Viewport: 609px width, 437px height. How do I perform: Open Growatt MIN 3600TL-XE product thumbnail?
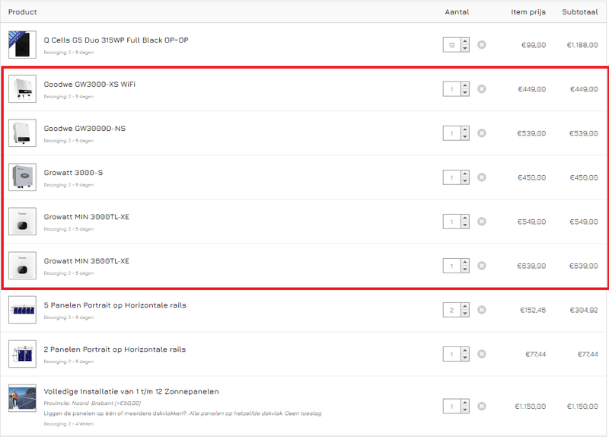pyautogui.click(x=23, y=266)
